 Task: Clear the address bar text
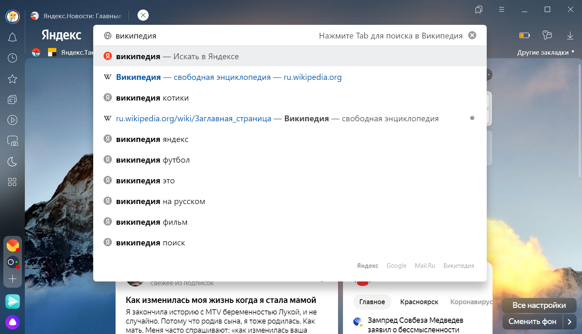[x=472, y=36]
